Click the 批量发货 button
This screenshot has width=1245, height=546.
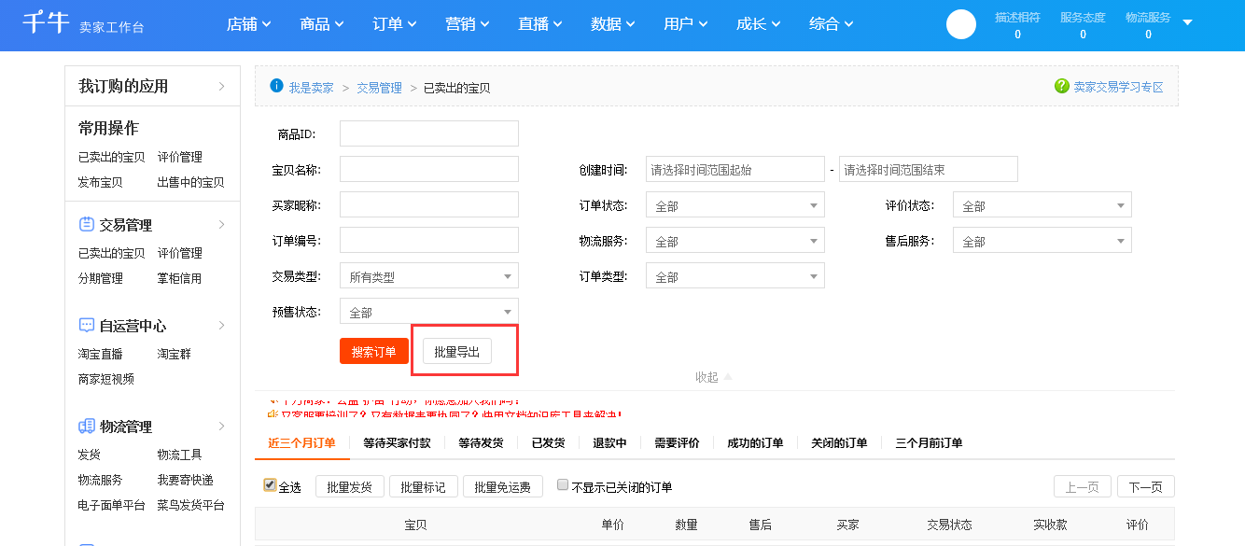[x=350, y=486]
